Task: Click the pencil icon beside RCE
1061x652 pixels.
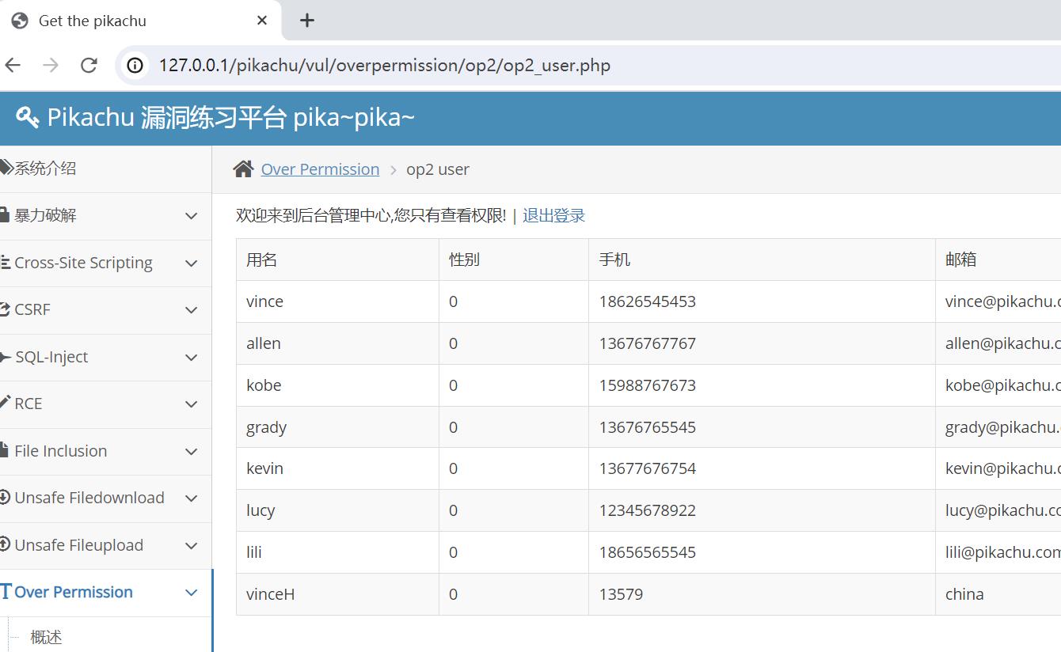Action: pos(6,404)
